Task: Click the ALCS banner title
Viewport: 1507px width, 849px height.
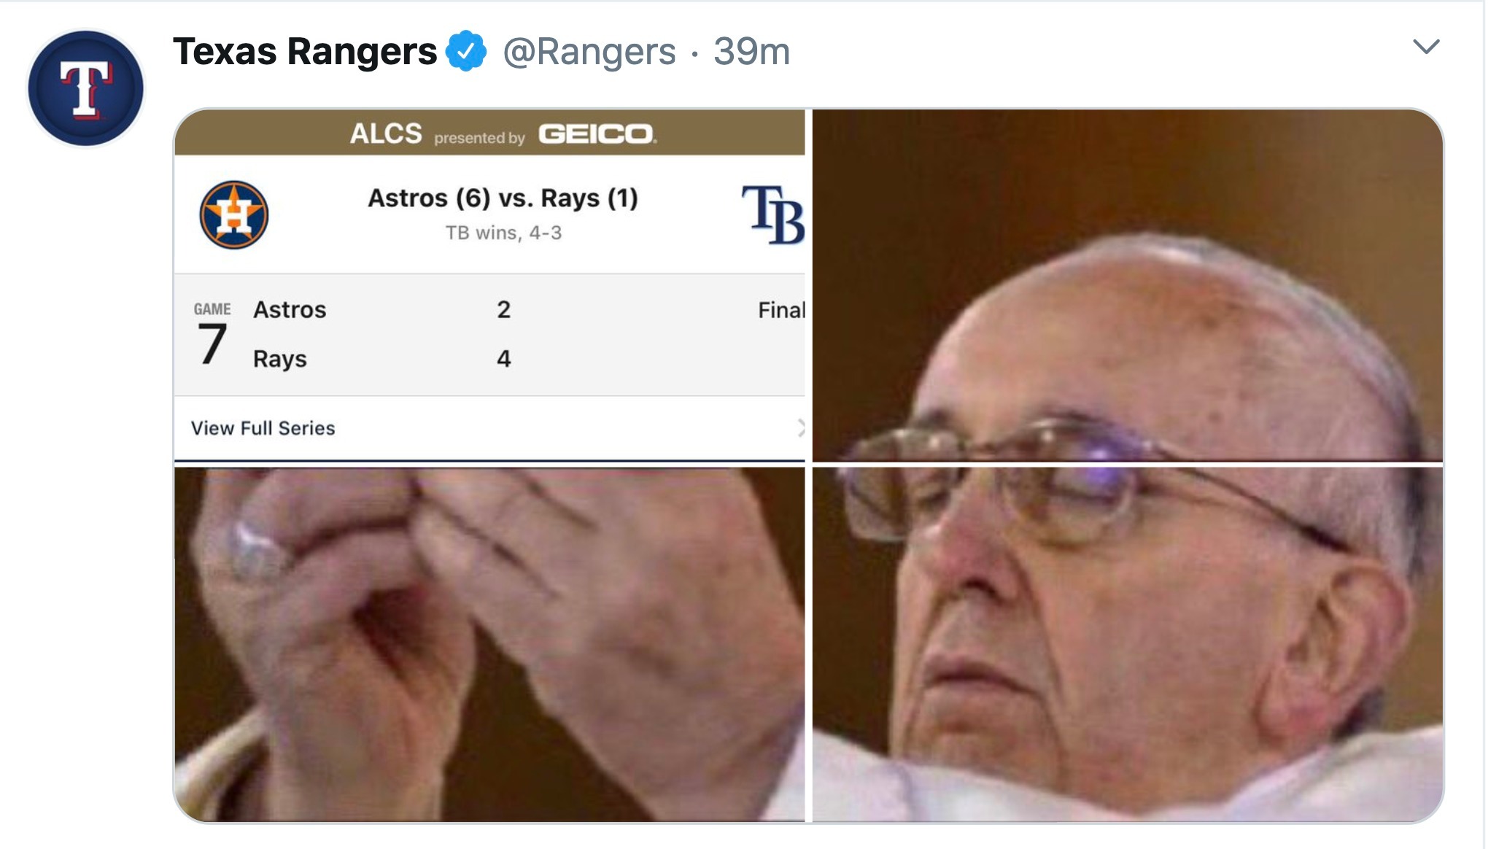Action: tap(386, 134)
